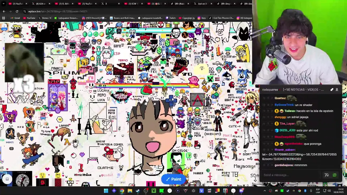The width and height of the screenshot is (347, 195).
Task: Click the wplace.live address bar URL
Action: click(58, 11)
